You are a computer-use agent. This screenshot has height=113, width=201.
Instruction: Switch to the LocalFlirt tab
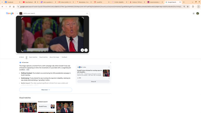(102, 2)
